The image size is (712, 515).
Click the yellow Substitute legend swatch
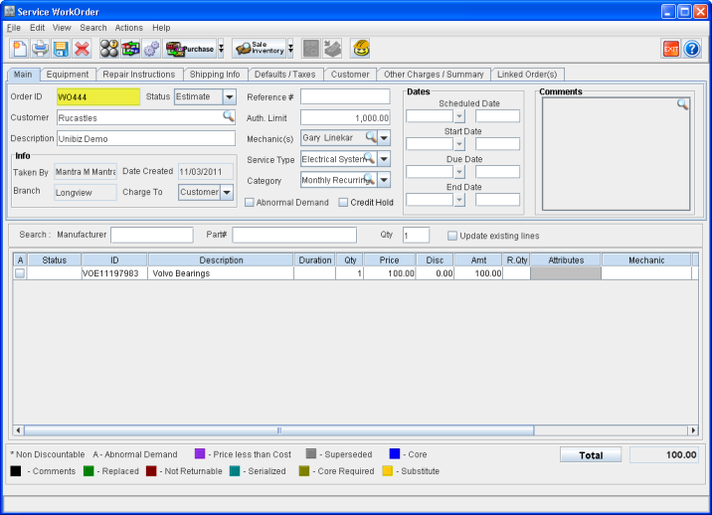pos(388,471)
